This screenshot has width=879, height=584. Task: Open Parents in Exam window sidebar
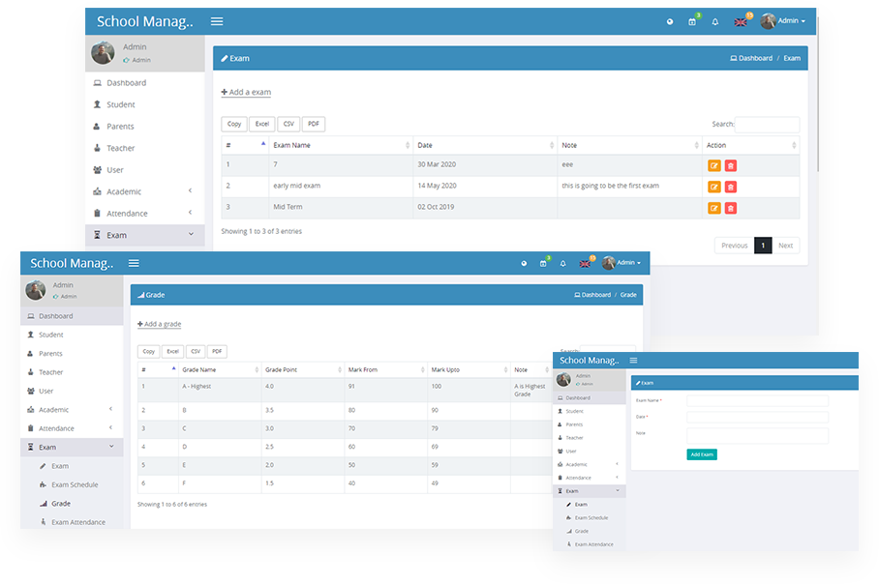point(144,127)
